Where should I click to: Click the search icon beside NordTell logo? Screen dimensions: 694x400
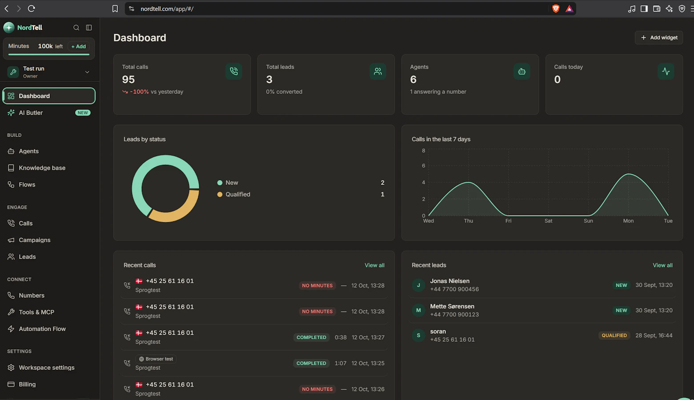(x=76, y=28)
